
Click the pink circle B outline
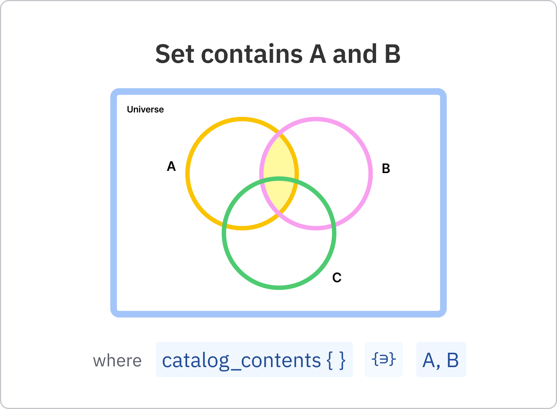370,173
